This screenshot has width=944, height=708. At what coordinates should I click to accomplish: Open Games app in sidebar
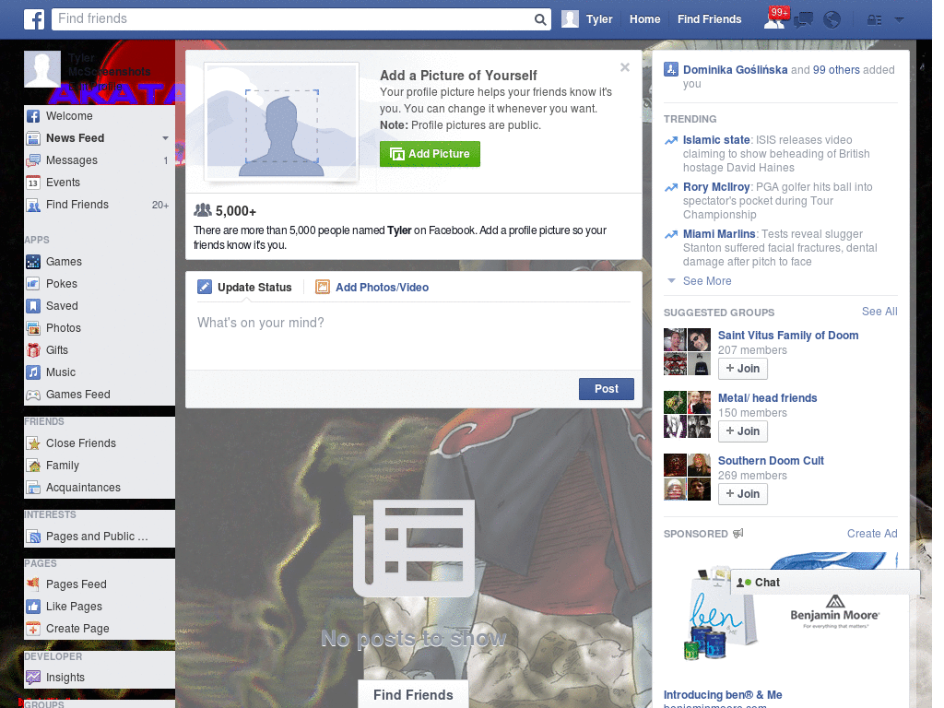click(100, 262)
